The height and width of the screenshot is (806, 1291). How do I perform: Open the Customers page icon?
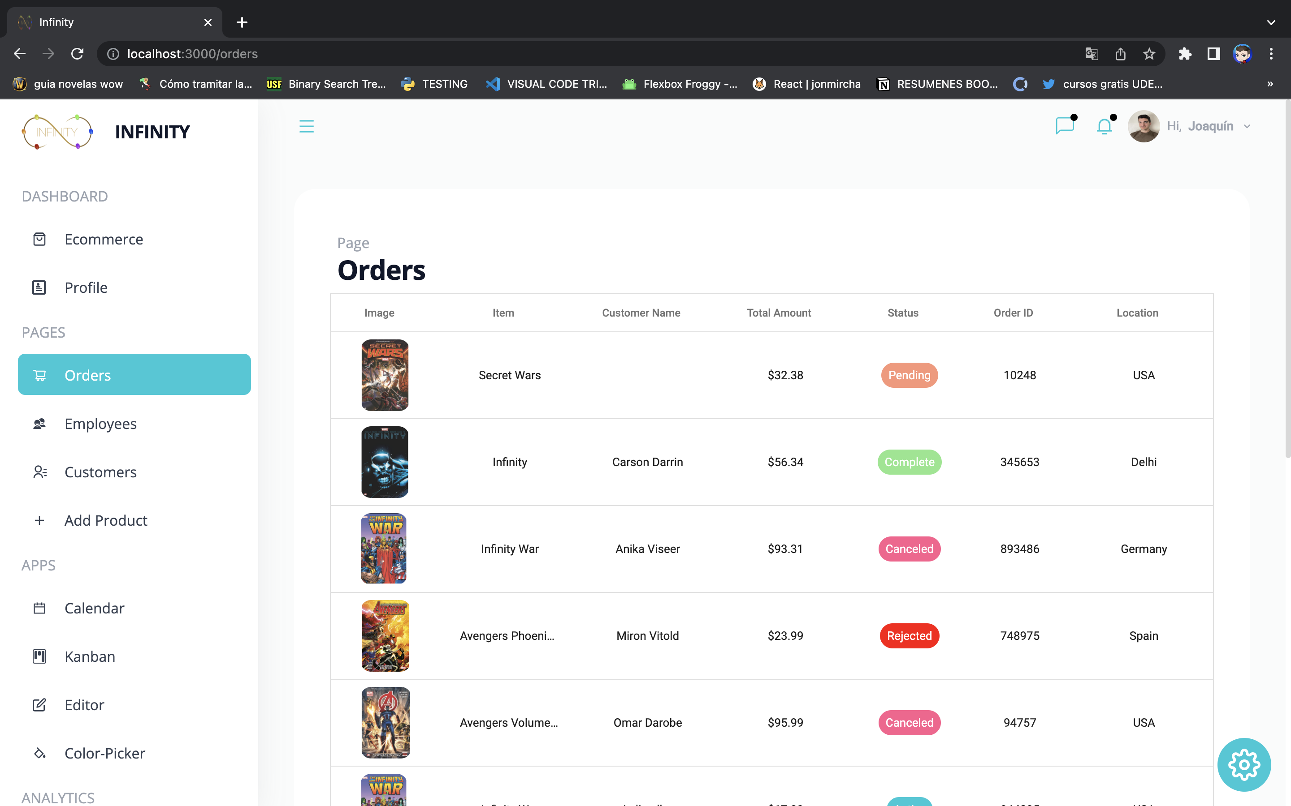click(x=39, y=472)
